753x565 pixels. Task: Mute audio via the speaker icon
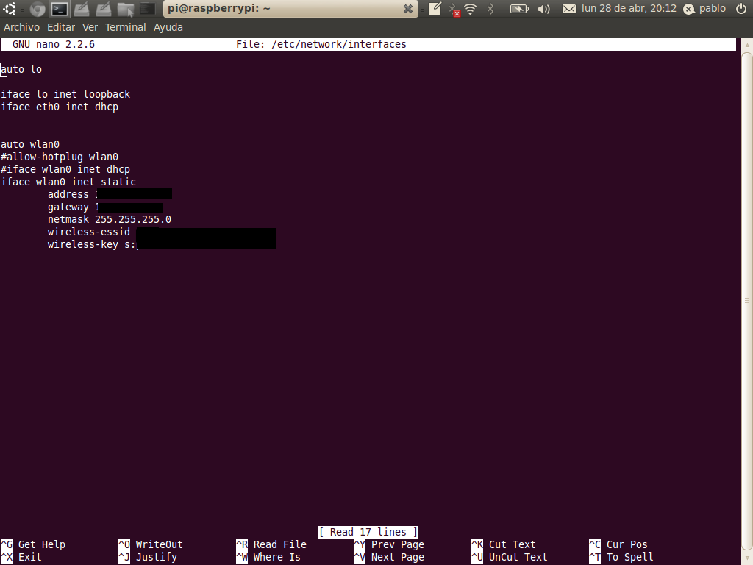[x=543, y=8]
